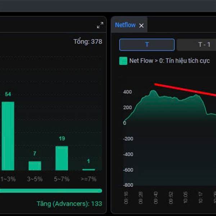Click the 5~7% category axis label
Image resolution: width=216 pixels, height=216 pixels.
tap(62, 179)
